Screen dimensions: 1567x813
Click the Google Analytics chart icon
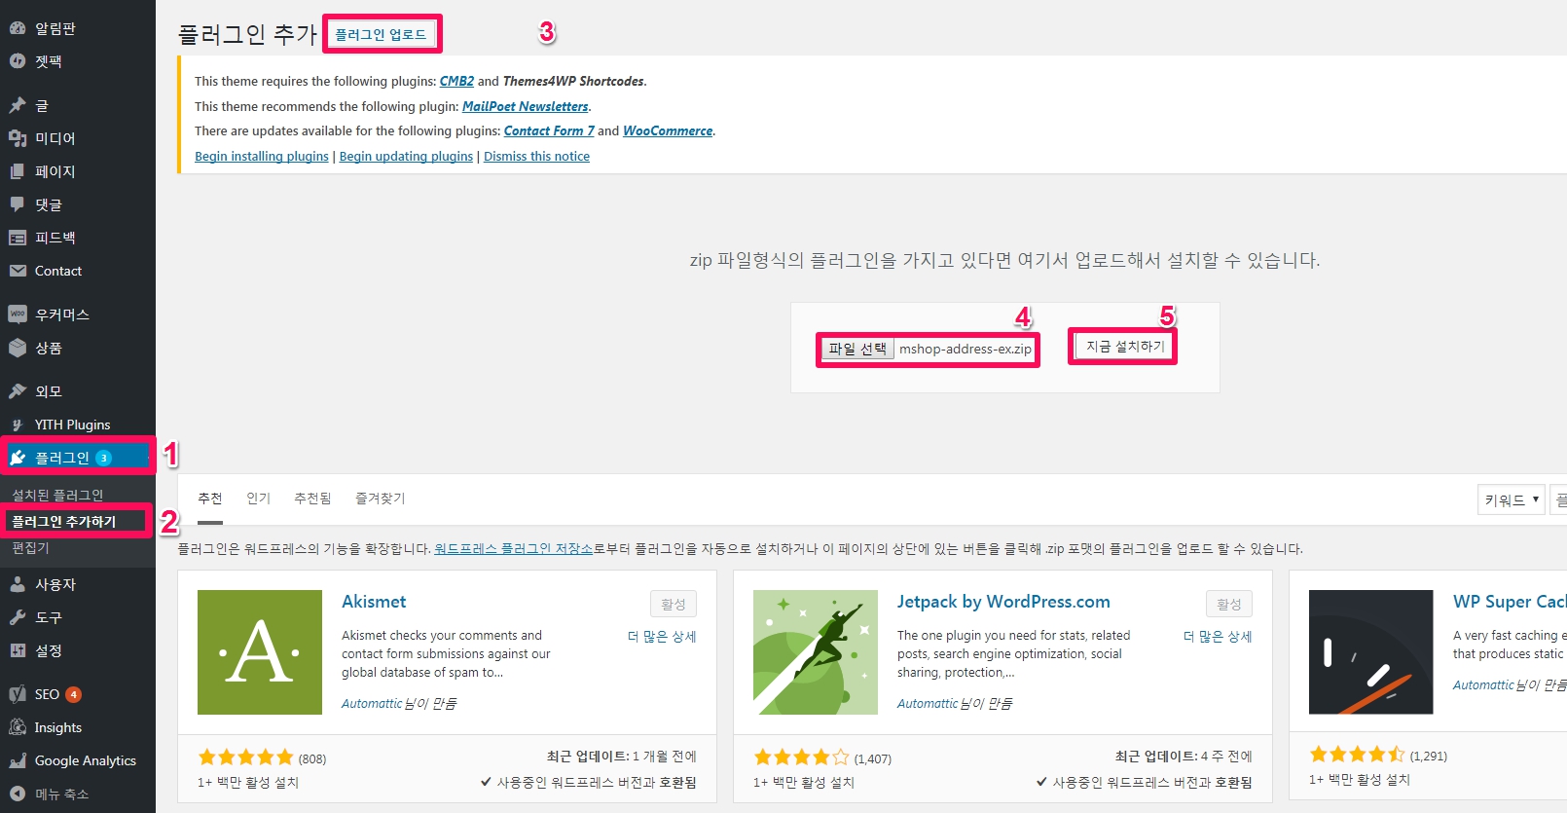click(18, 760)
